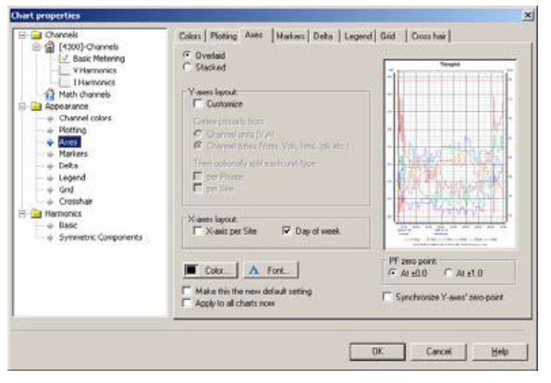Open the Delta tab

pos(324,36)
